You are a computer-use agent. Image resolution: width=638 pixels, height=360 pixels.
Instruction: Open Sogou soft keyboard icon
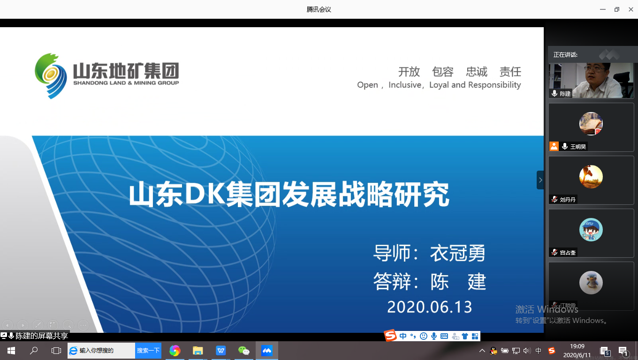[444, 336]
